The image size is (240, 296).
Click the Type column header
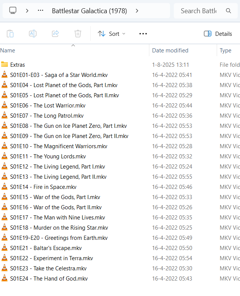click(x=225, y=51)
